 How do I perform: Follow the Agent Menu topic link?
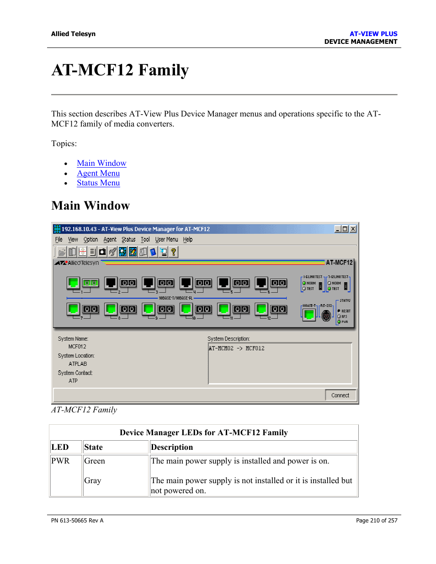point(98,173)
